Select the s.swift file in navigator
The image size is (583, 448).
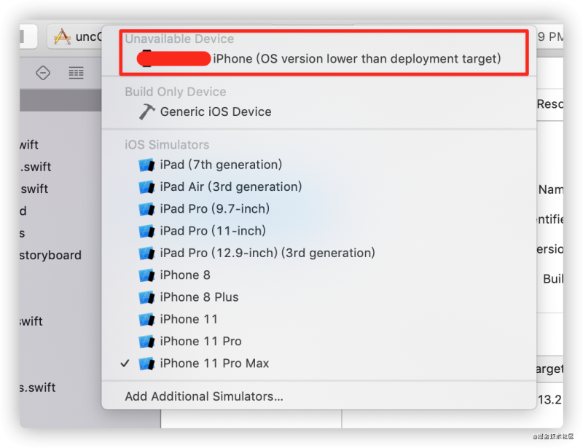point(38,388)
